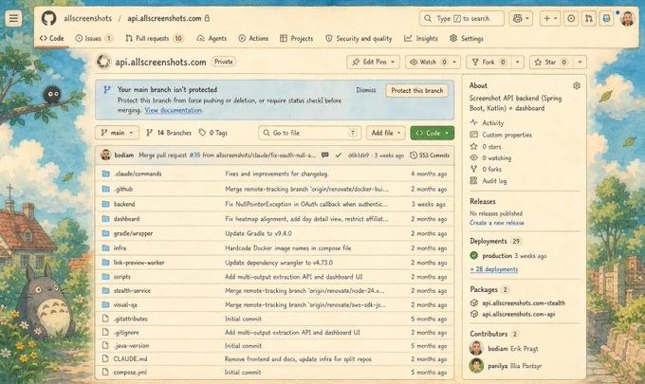Click the GitHub Octocat logo

point(49,19)
